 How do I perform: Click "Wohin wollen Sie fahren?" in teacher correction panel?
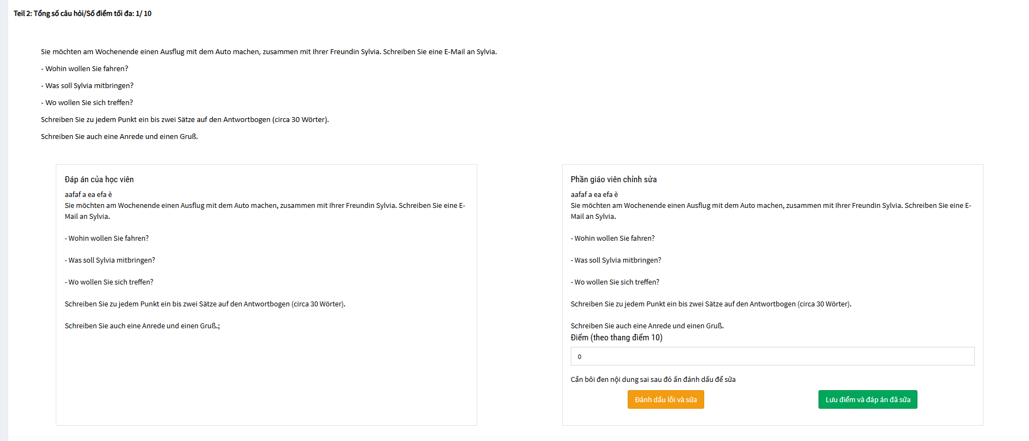click(614, 238)
